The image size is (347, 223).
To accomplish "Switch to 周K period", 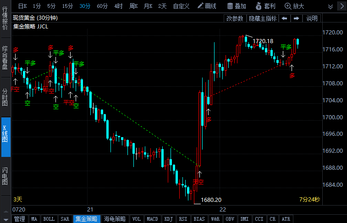I will pos(133,6).
